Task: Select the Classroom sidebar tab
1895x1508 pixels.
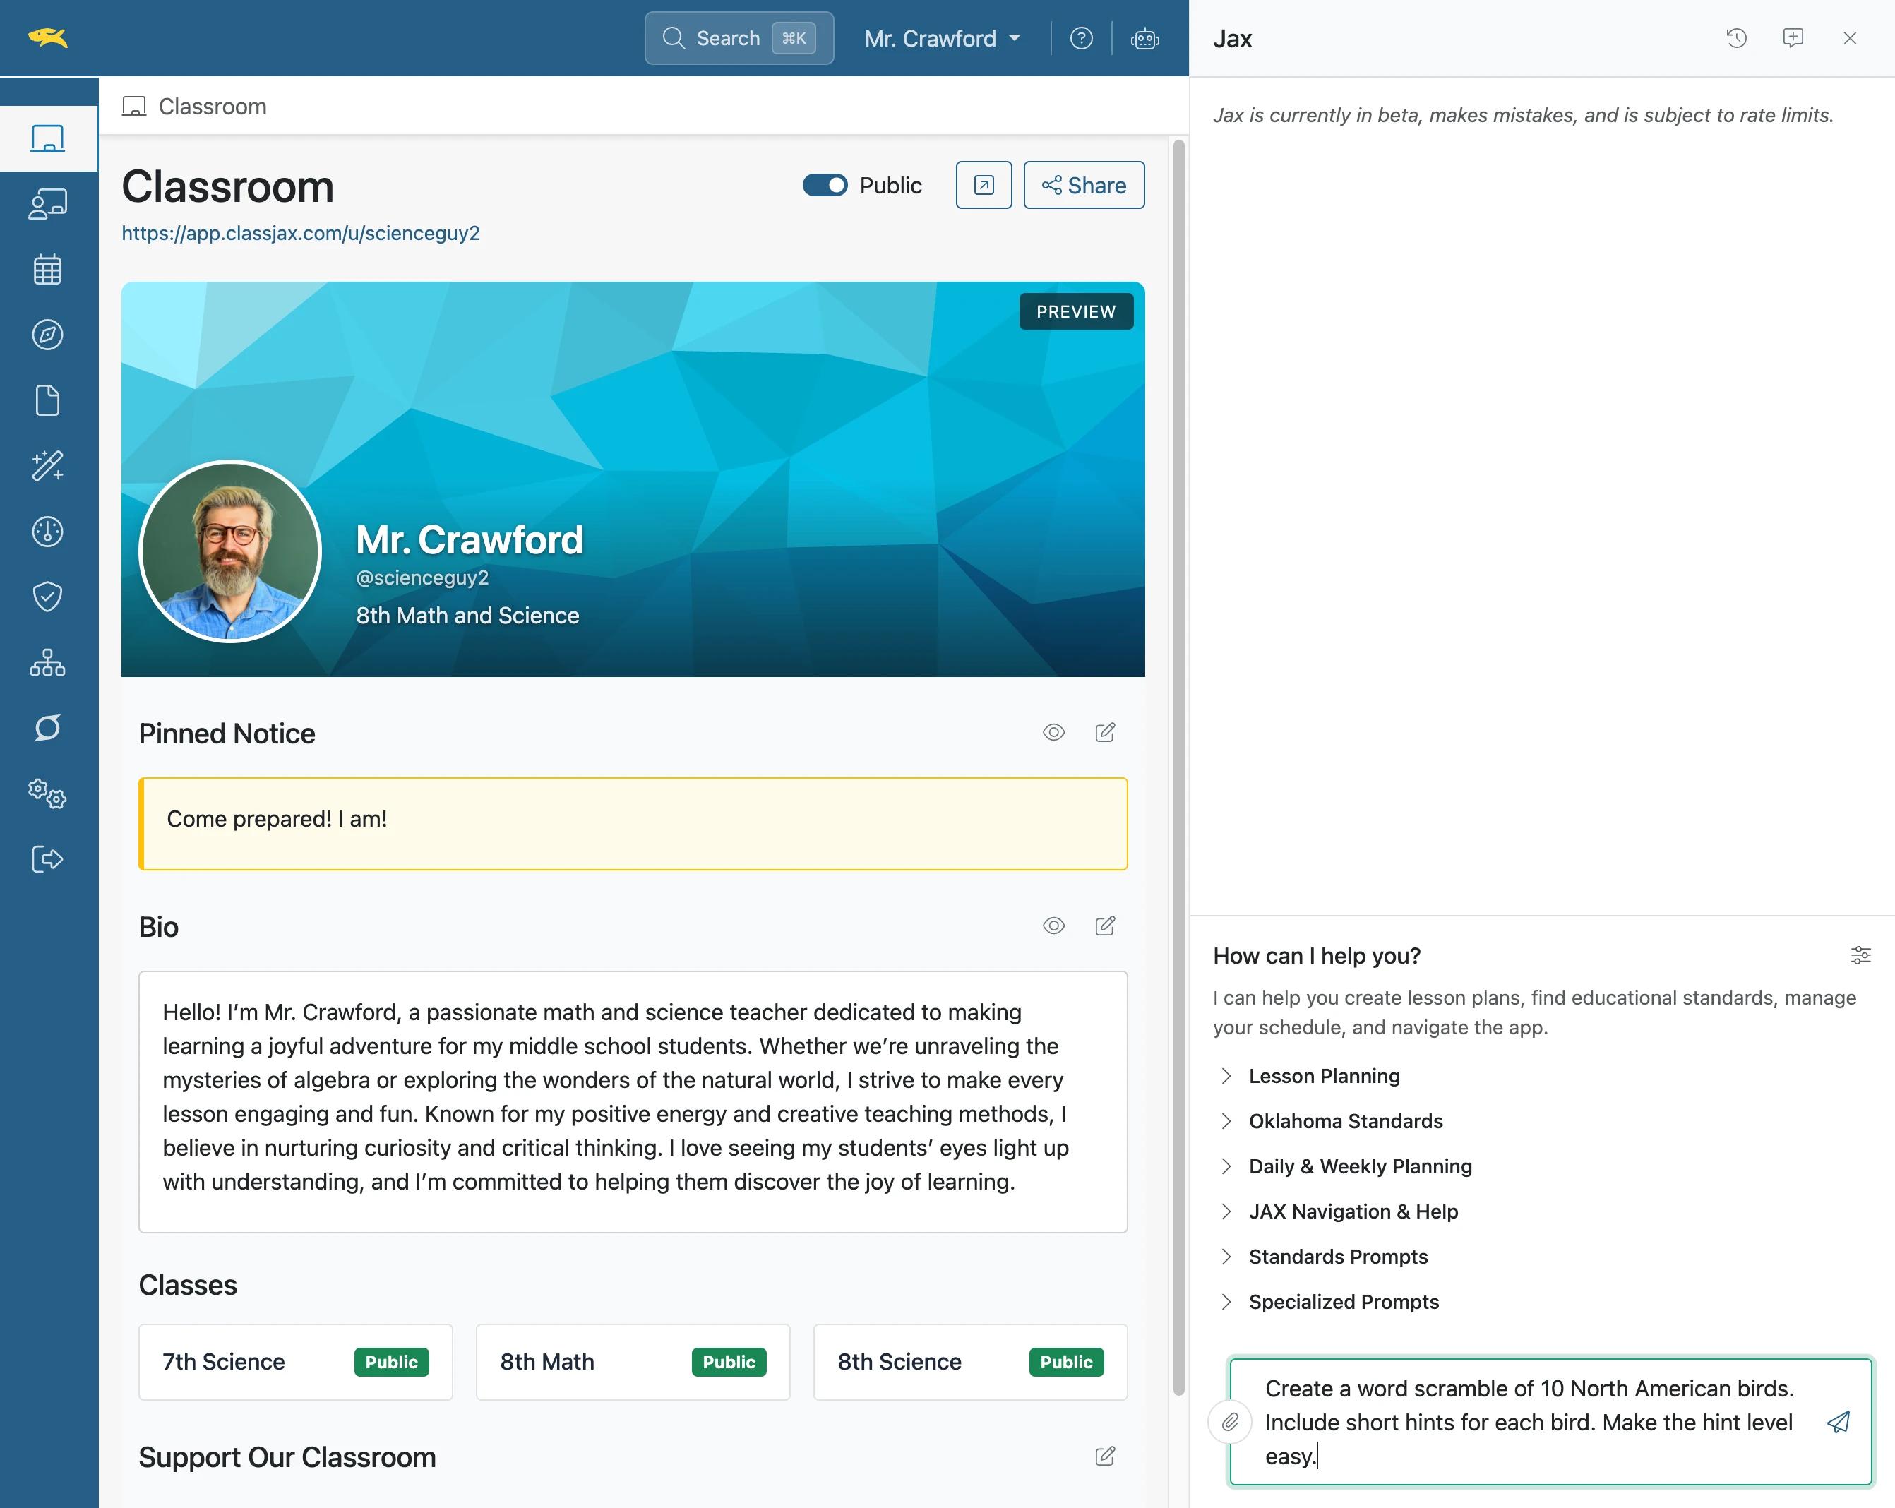Action: tap(48, 139)
